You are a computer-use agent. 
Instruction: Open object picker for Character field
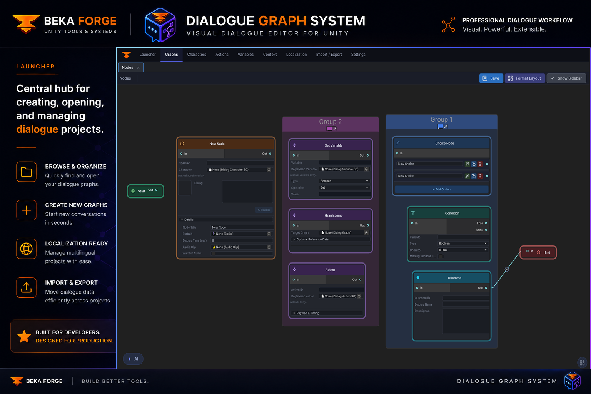269,170
